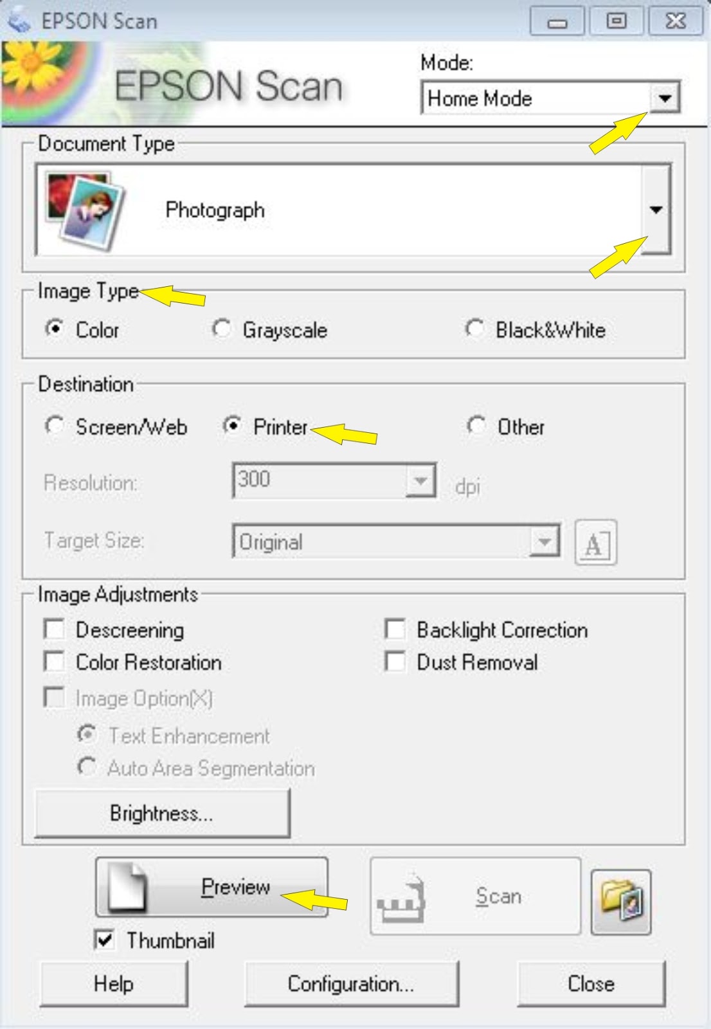
Task: Open the Mode dropdown showing Home Mode
Action: (x=666, y=98)
